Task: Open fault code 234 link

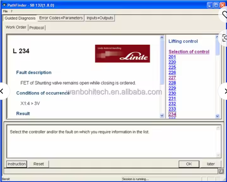Action: [x=172, y=114]
